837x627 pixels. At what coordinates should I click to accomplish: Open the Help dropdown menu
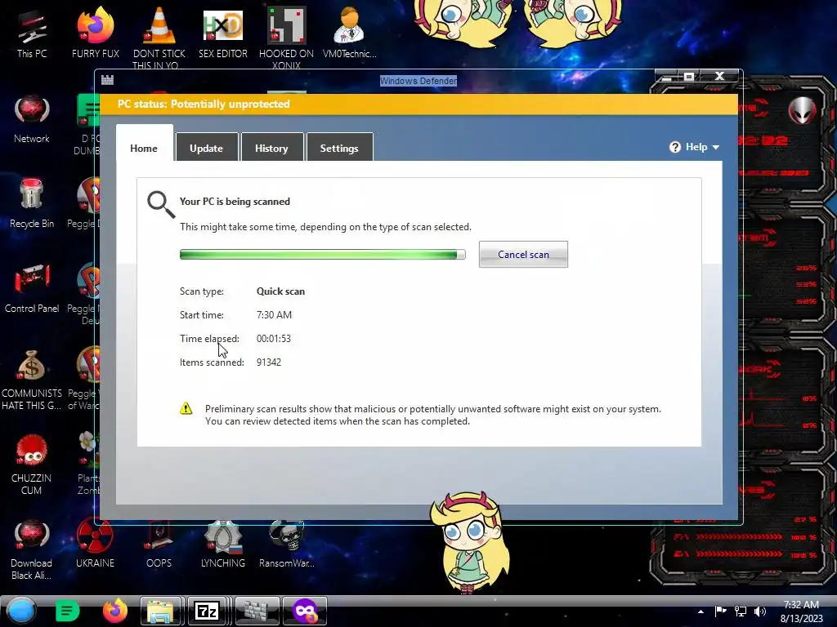pos(695,147)
